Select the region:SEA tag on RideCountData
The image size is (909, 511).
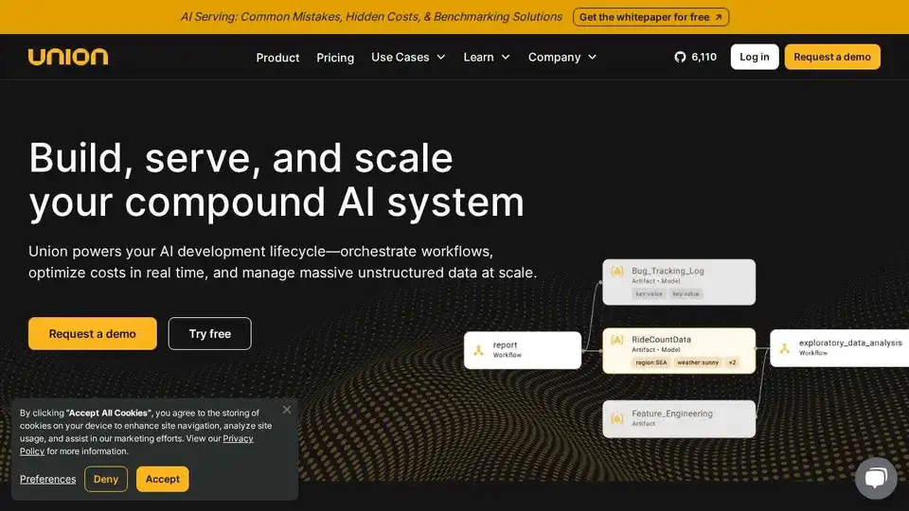click(651, 362)
